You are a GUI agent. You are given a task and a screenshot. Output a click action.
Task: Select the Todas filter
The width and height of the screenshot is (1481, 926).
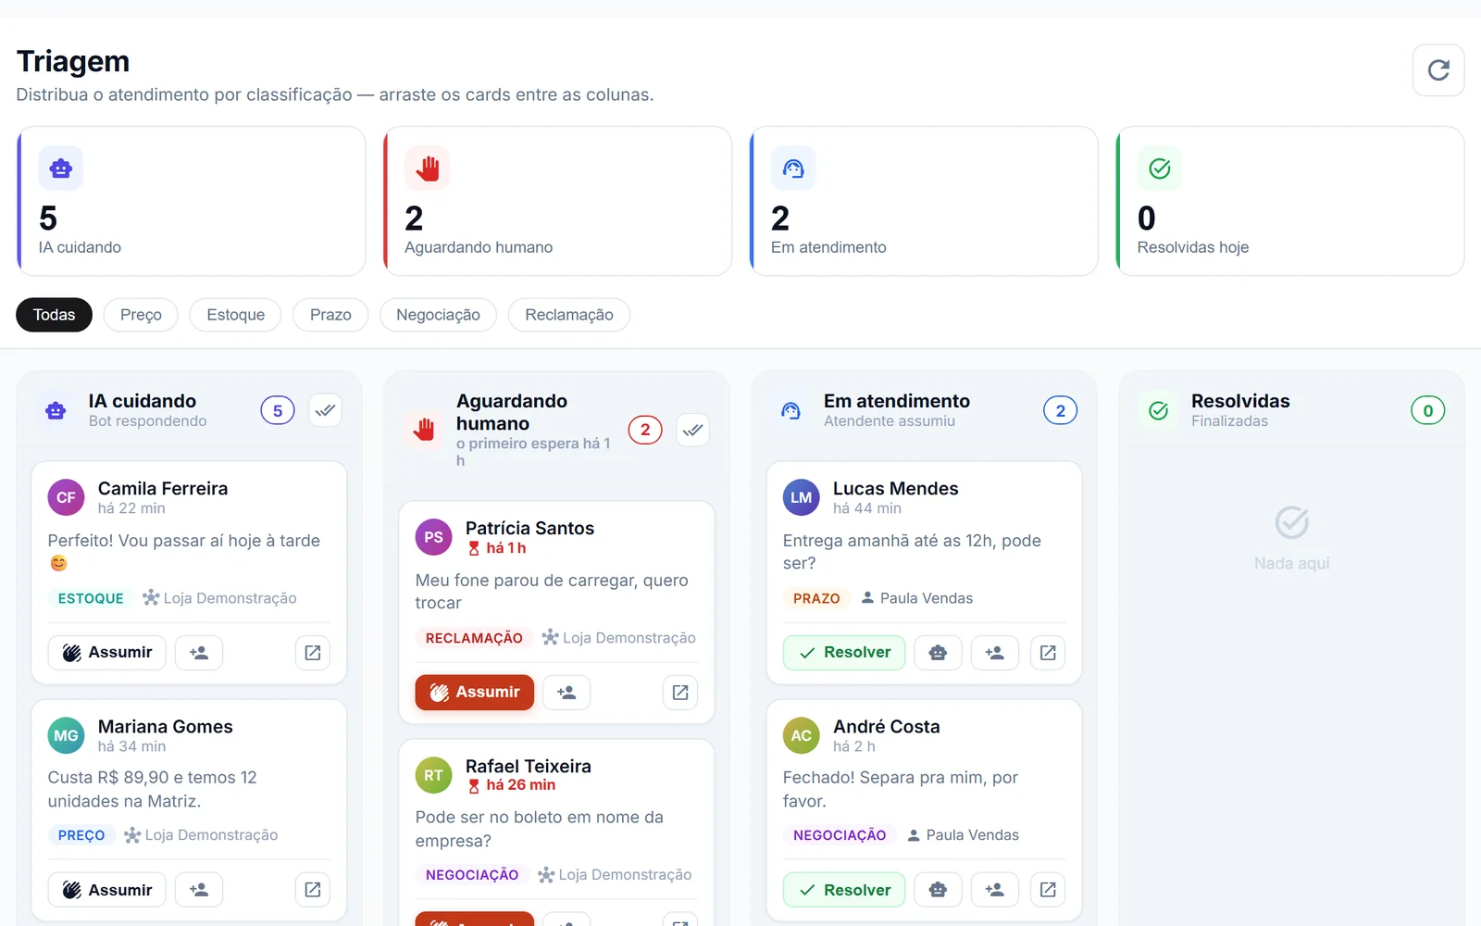54,315
